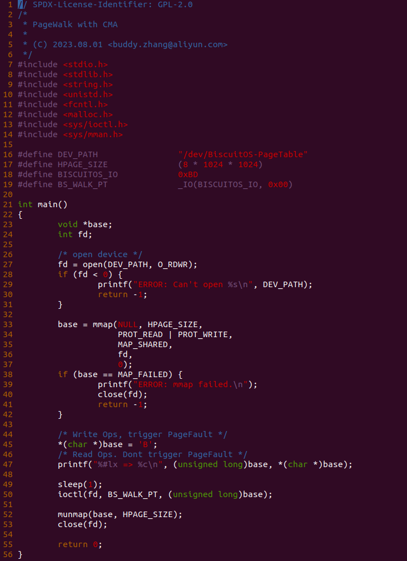
Task: Click the int main() declaration
Action: point(43,204)
